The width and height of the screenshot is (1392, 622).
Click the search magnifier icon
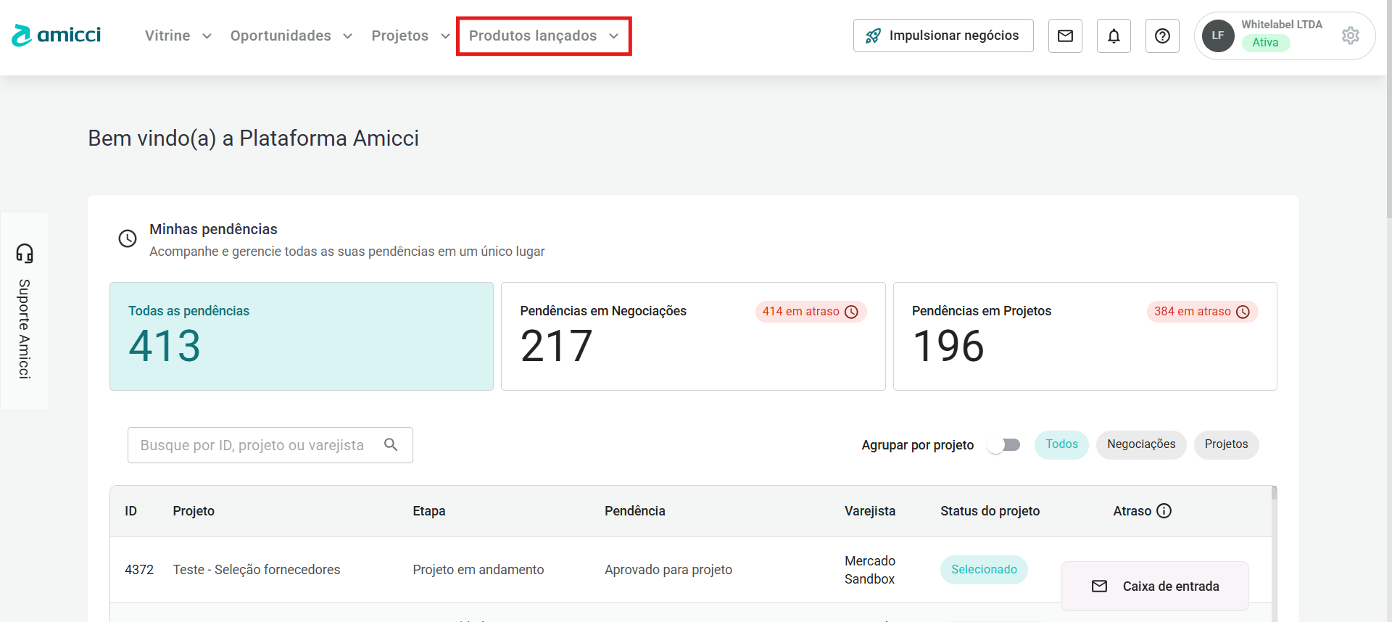[x=391, y=444]
